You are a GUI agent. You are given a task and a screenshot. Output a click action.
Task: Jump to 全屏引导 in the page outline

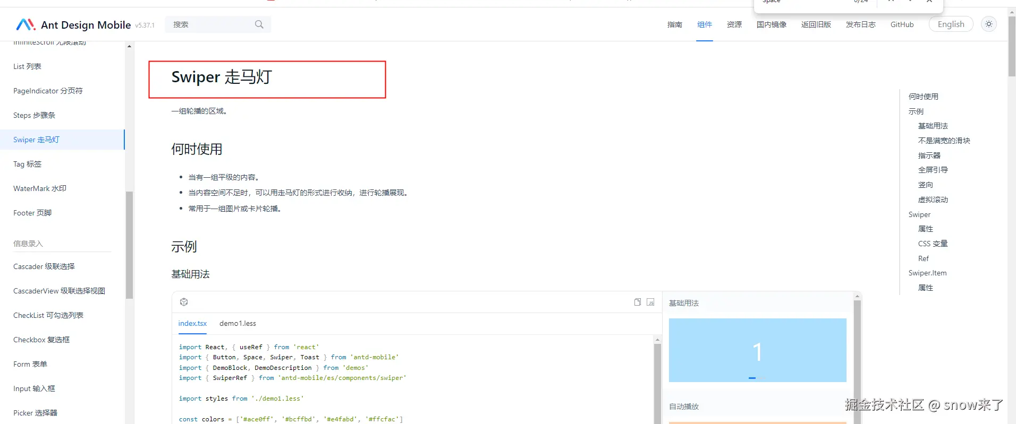tap(933, 170)
